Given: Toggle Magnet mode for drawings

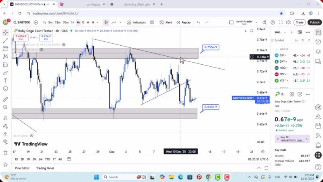Looking at the screenshot, I should tap(6, 118).
